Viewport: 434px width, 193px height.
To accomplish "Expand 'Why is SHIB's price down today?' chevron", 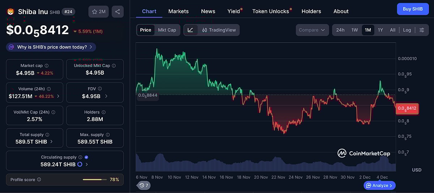I will click(90, 47).
